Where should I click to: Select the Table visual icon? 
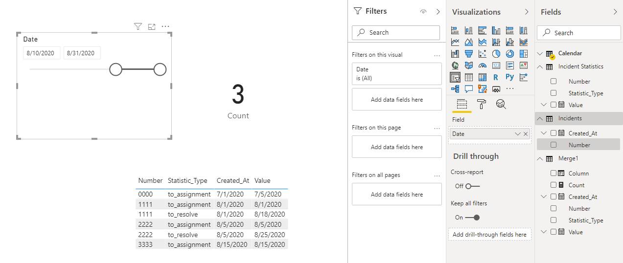point(469,77)
